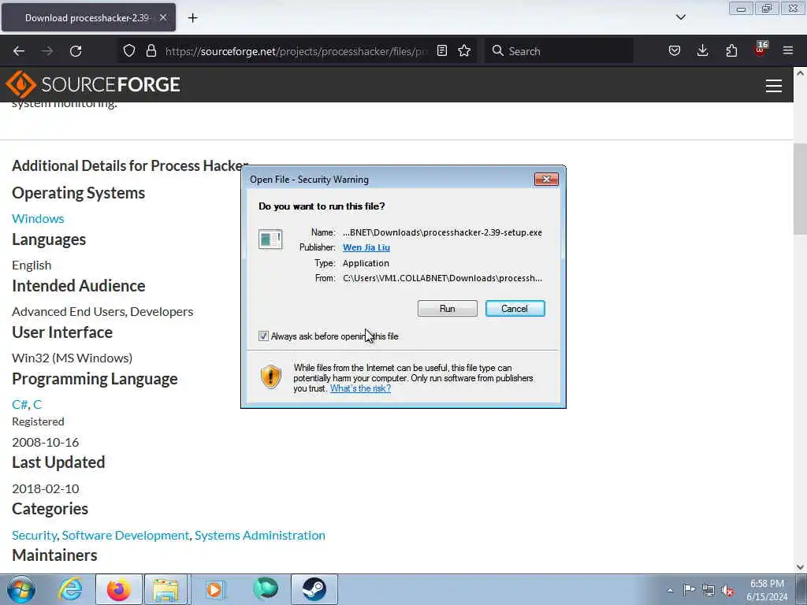This screenshot has height=605, width=807.
Task: Reload the page with the refresh icon
Action: 76,51
